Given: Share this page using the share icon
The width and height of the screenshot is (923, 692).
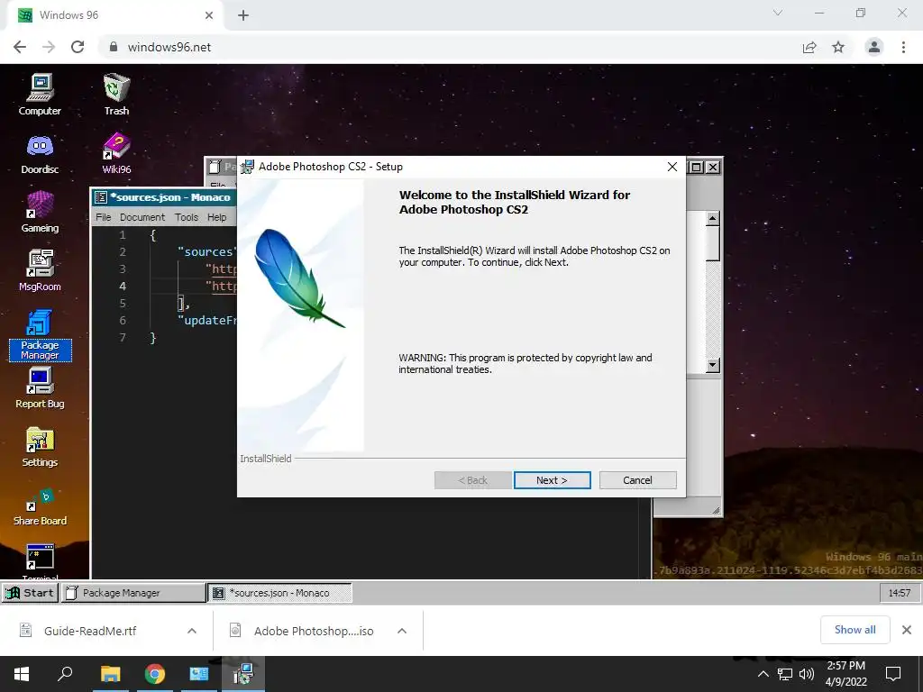Looking at the screenshot, I should pyautogui.click(x=809, y=47).
